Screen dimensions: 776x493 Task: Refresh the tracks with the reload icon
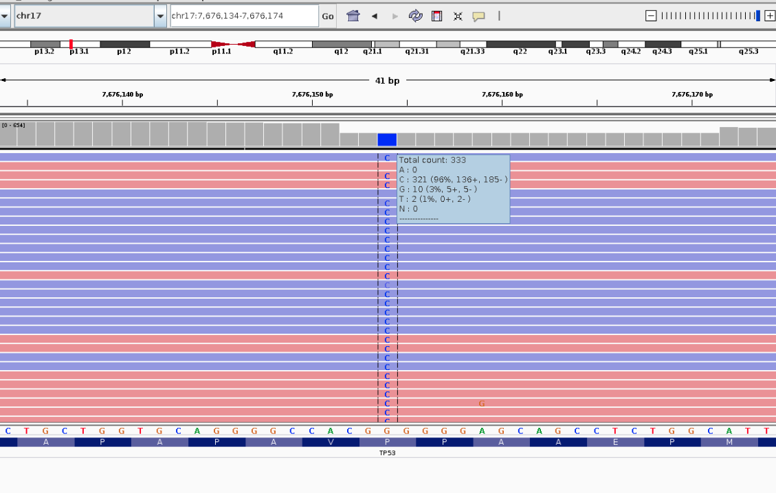[x=414, y=16]
